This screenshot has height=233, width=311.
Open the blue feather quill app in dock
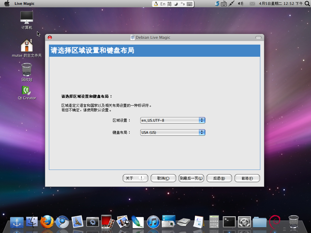tap(138, 222)
